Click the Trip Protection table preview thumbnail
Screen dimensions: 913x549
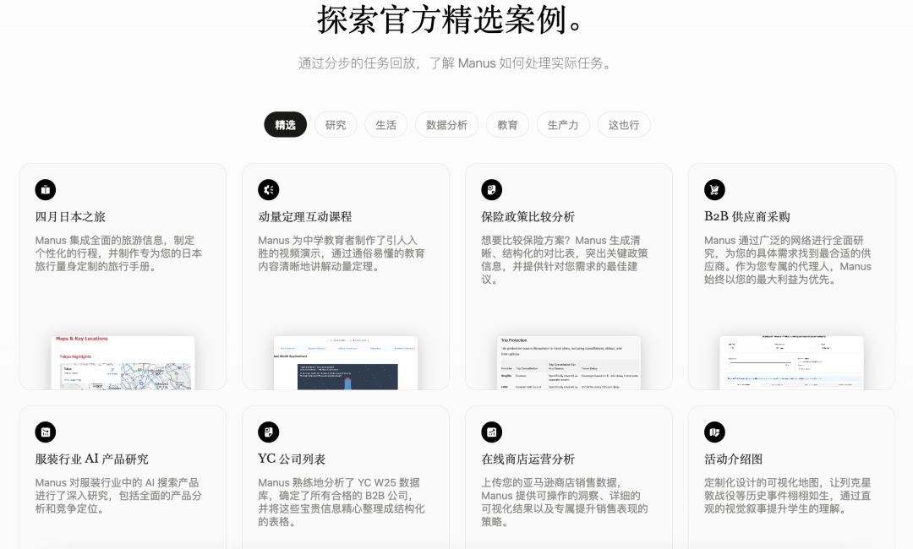click(569, 362)
